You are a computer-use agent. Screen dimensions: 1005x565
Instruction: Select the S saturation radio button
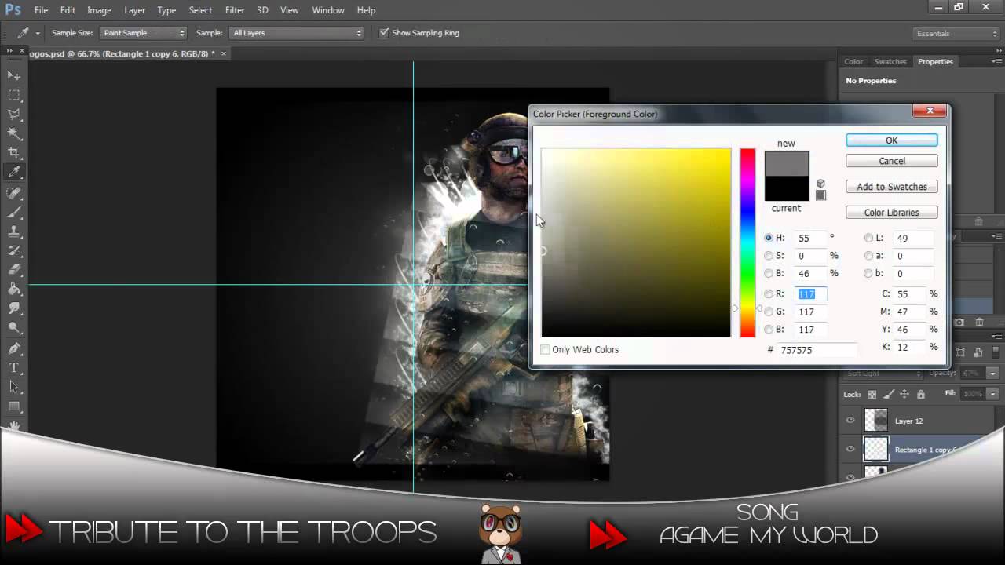coord(769,256)
